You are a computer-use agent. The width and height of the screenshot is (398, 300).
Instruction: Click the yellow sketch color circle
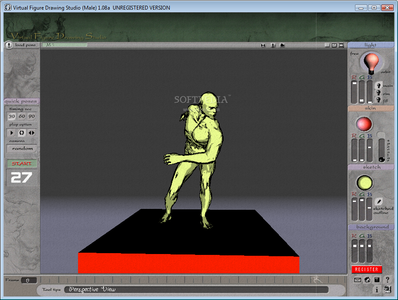click(365, 183)
